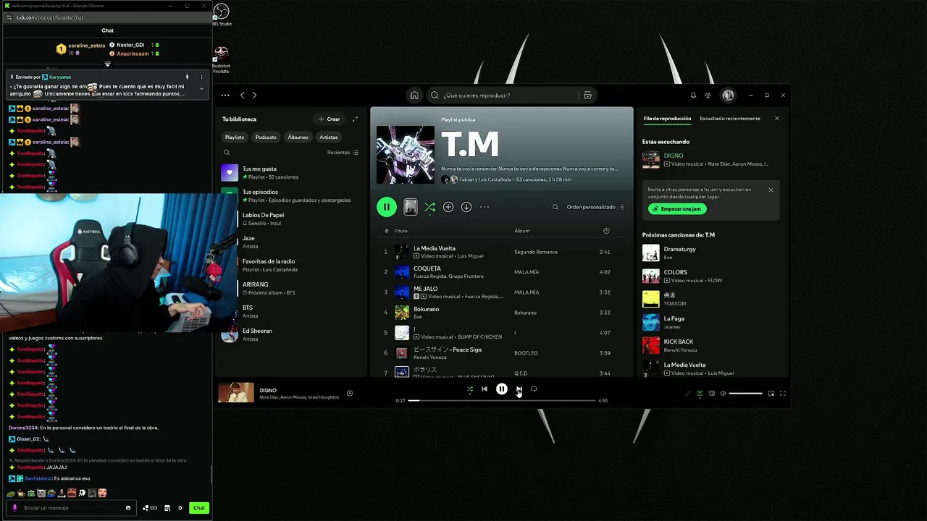Open friend activity icon in Spotify header
927x521 pixels.
point(708,95)
